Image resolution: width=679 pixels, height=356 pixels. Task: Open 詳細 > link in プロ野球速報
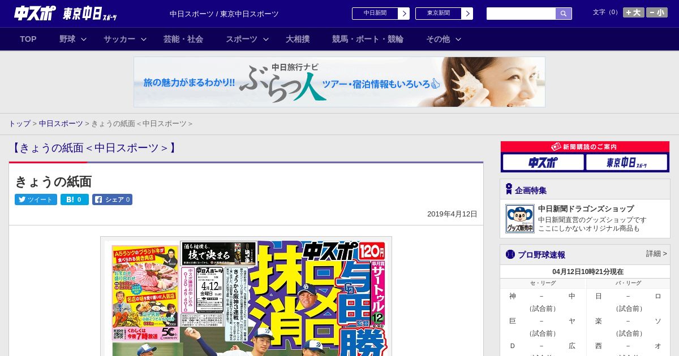coord(656,254)
